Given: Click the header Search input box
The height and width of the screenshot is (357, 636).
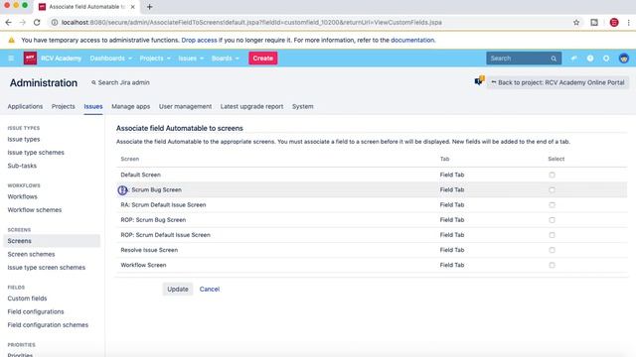Looking at the screenshot, I should click(524, 59).
